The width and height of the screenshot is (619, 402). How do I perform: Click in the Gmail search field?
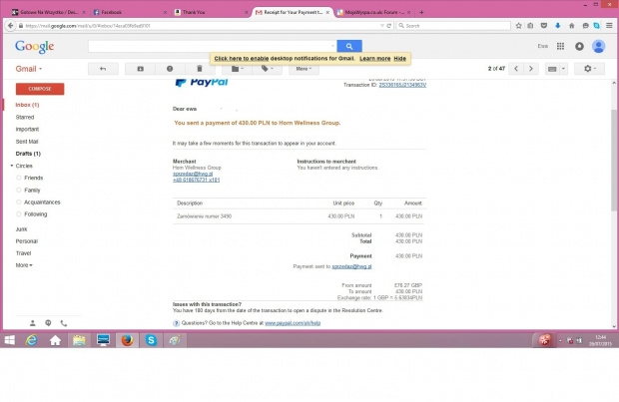tap(212, 46)
